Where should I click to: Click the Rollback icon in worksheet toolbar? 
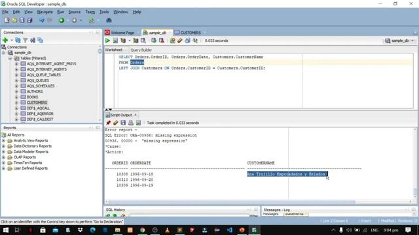coord(162,40)
